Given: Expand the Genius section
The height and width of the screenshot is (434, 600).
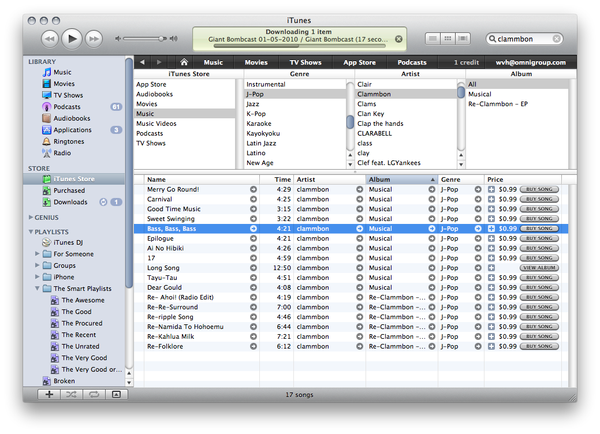Looking at the screenshot, I should 31,217.
